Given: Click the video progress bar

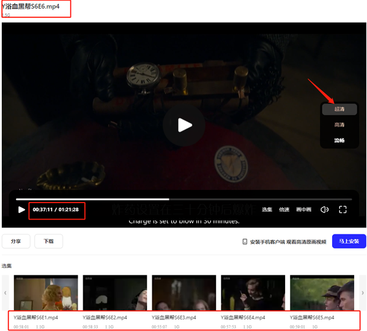Looking at the screenshot, I should pyautogui.click(x=184, y=199).
